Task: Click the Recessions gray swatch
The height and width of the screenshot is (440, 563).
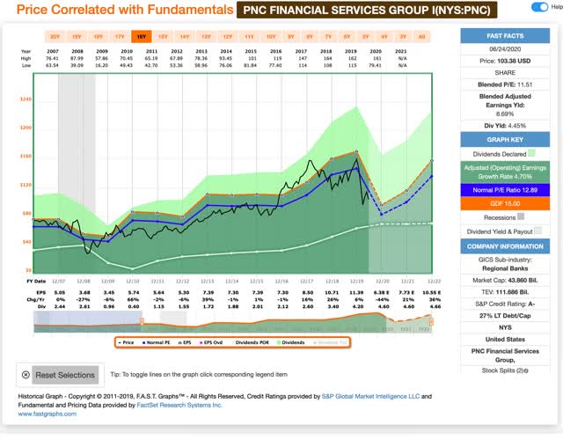Action: coord(521,216)
